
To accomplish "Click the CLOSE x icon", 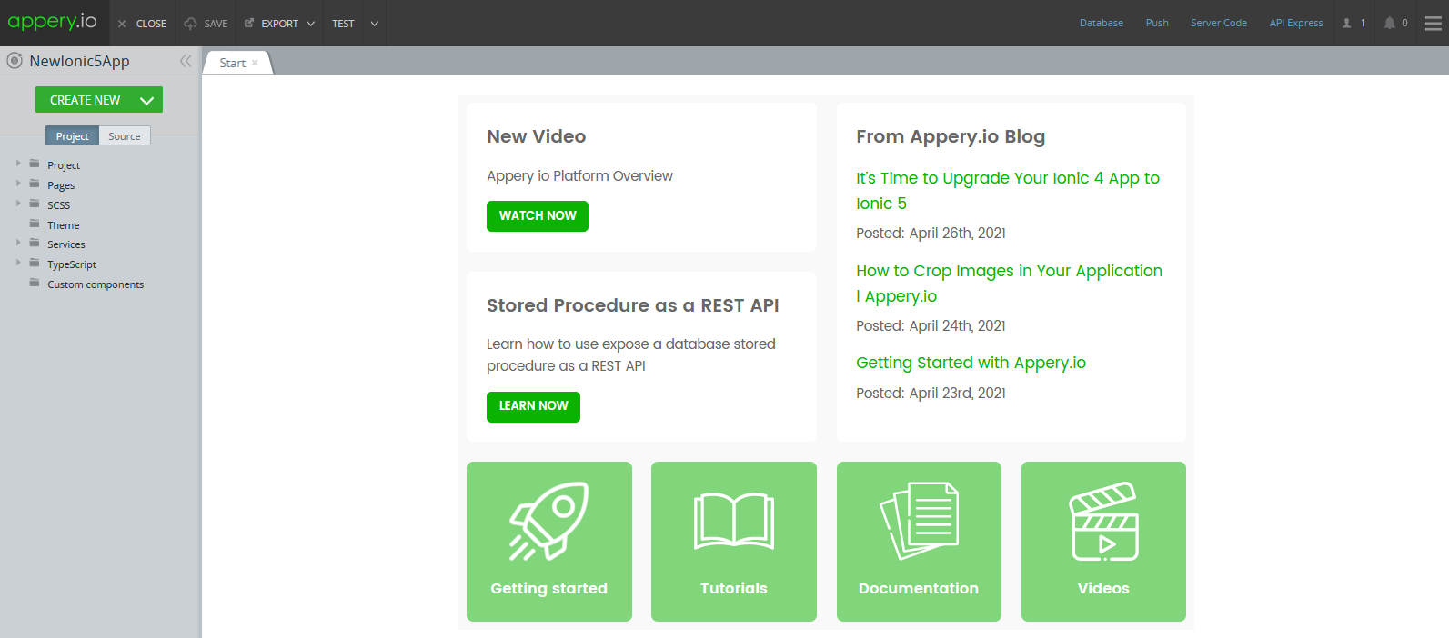I will pyautogui.click(x=122, y=24).
